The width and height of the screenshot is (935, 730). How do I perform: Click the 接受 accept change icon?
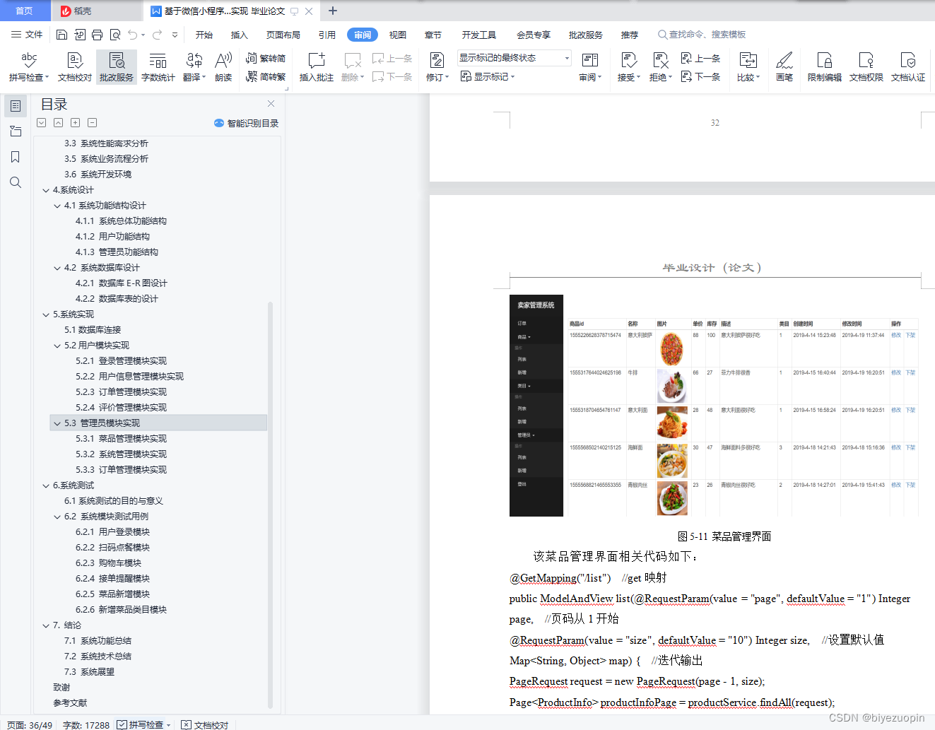tap(628, 61)
